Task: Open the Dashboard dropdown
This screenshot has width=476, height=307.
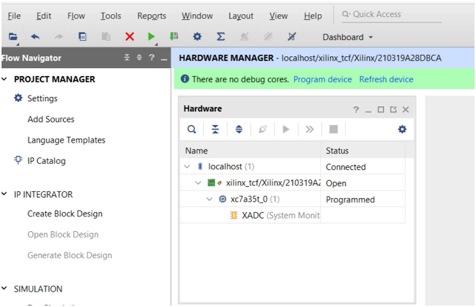Action: [347, 37]
